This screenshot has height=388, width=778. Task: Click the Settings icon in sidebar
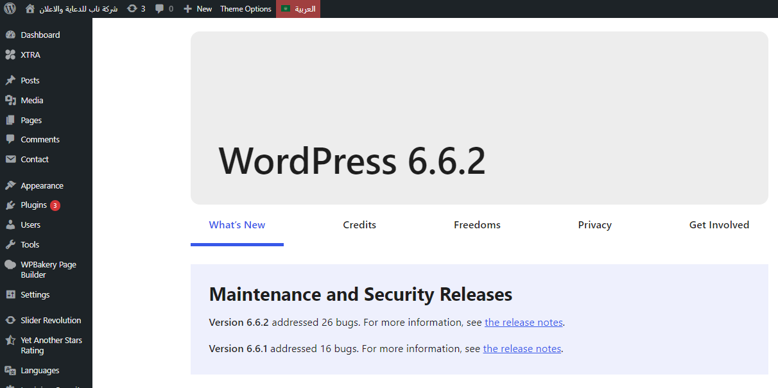click(10, 295)
